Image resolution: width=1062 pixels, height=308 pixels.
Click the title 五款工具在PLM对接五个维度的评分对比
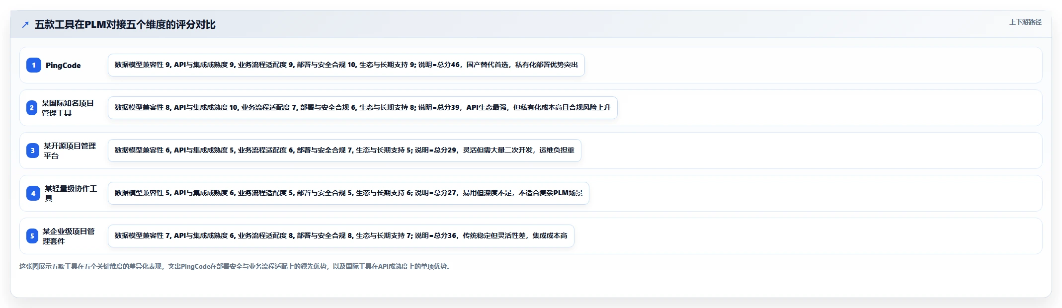(125, 25)
